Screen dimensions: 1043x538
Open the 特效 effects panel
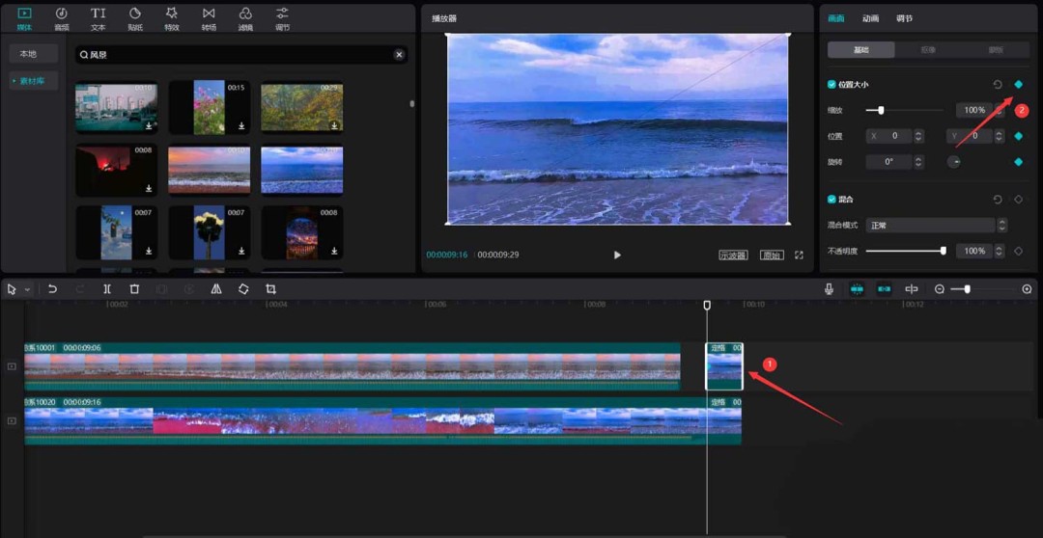171,17
